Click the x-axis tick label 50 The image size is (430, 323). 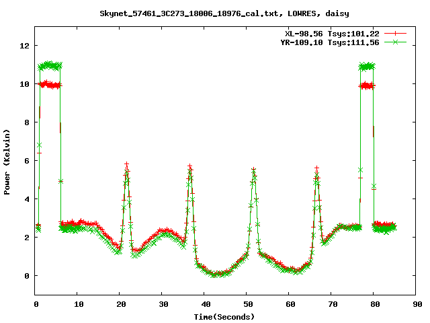[x=248, y=304]
